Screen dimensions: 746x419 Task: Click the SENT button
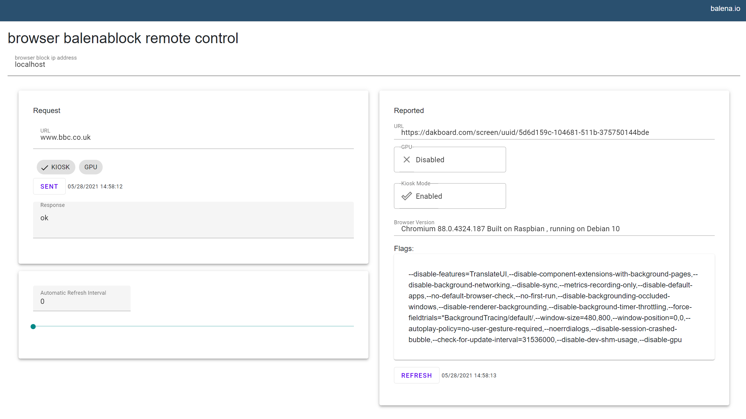[x=49, y=186]
